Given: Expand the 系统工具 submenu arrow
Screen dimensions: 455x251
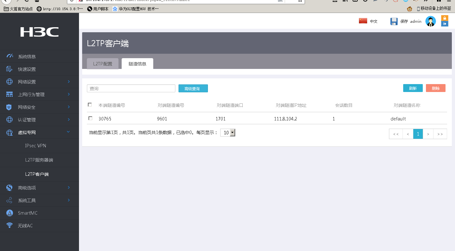Looking at the screenshot, I should (x=69, y=200).
